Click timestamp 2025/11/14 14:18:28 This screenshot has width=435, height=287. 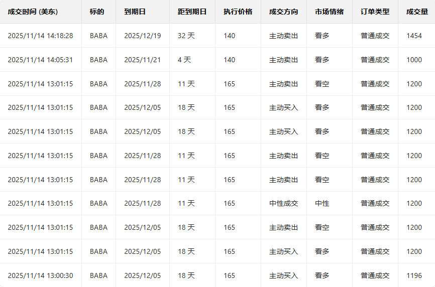40,36
